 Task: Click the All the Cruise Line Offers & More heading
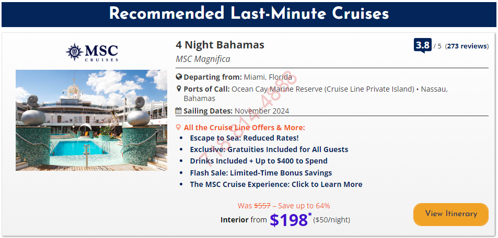[244, 128]
